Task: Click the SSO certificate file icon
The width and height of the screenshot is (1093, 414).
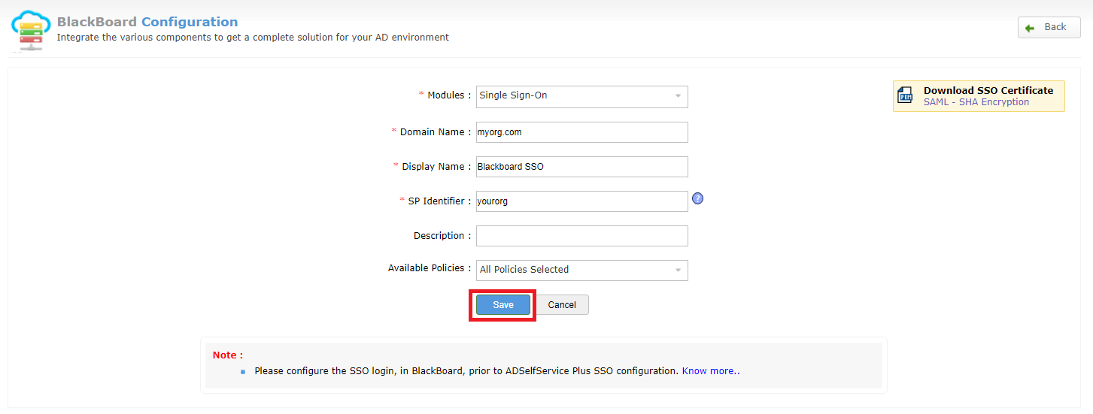Action: [906, 96]
